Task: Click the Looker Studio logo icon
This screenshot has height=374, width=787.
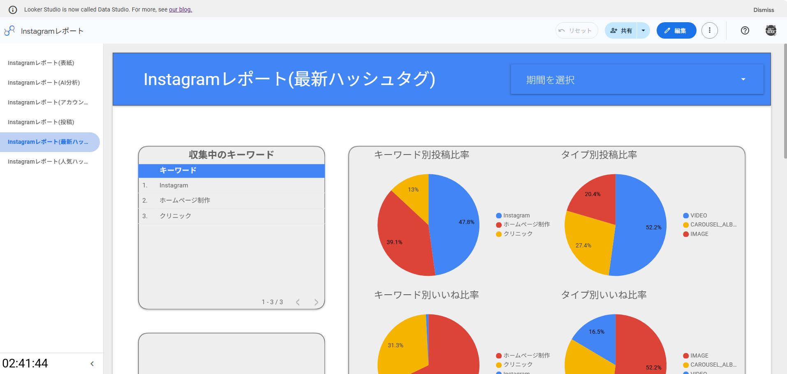Action: pyautogui.click(x=9, y=31)
